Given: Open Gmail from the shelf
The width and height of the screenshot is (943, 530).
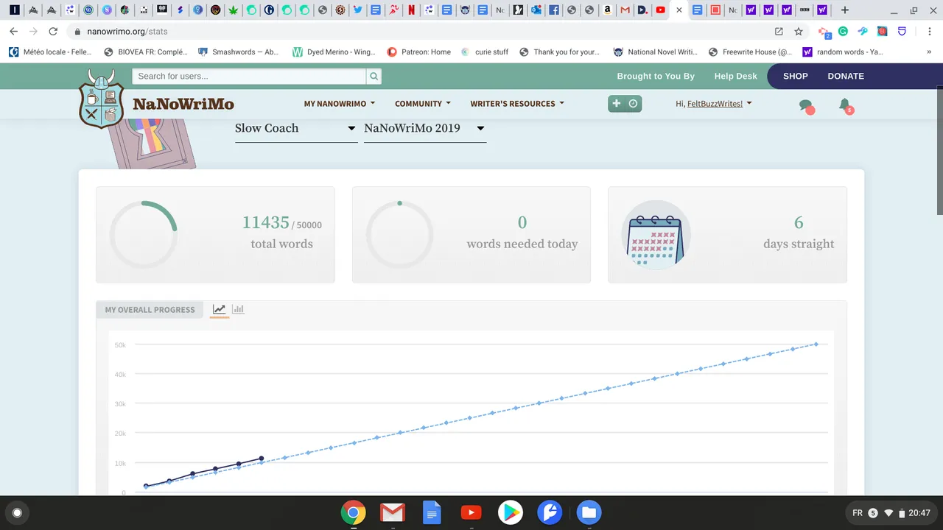Looking at the screenshot, I should tap(393, 513).
